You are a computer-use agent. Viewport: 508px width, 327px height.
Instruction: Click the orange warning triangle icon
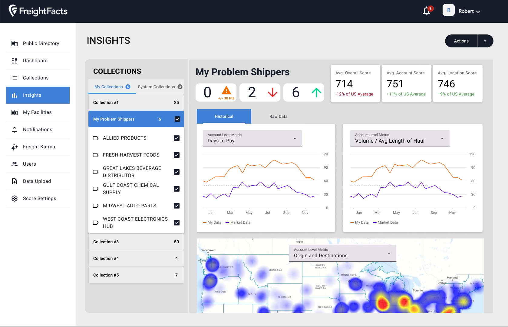click(226, 90)
